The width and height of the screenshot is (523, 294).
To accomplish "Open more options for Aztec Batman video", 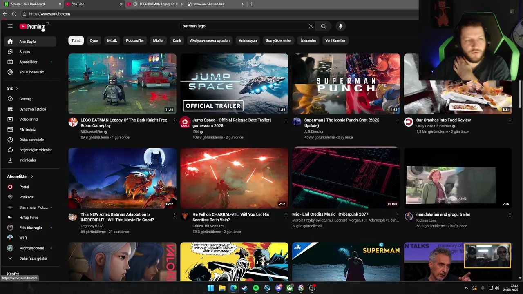I will click(x=174, y=215).
